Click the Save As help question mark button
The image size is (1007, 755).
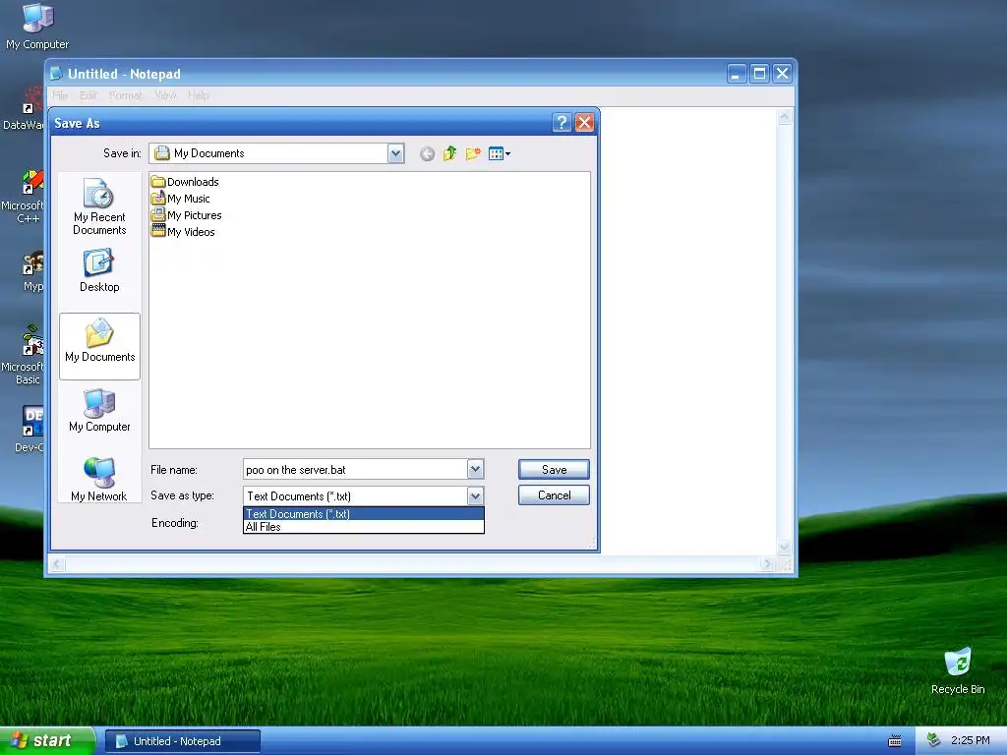click(562, 123)
